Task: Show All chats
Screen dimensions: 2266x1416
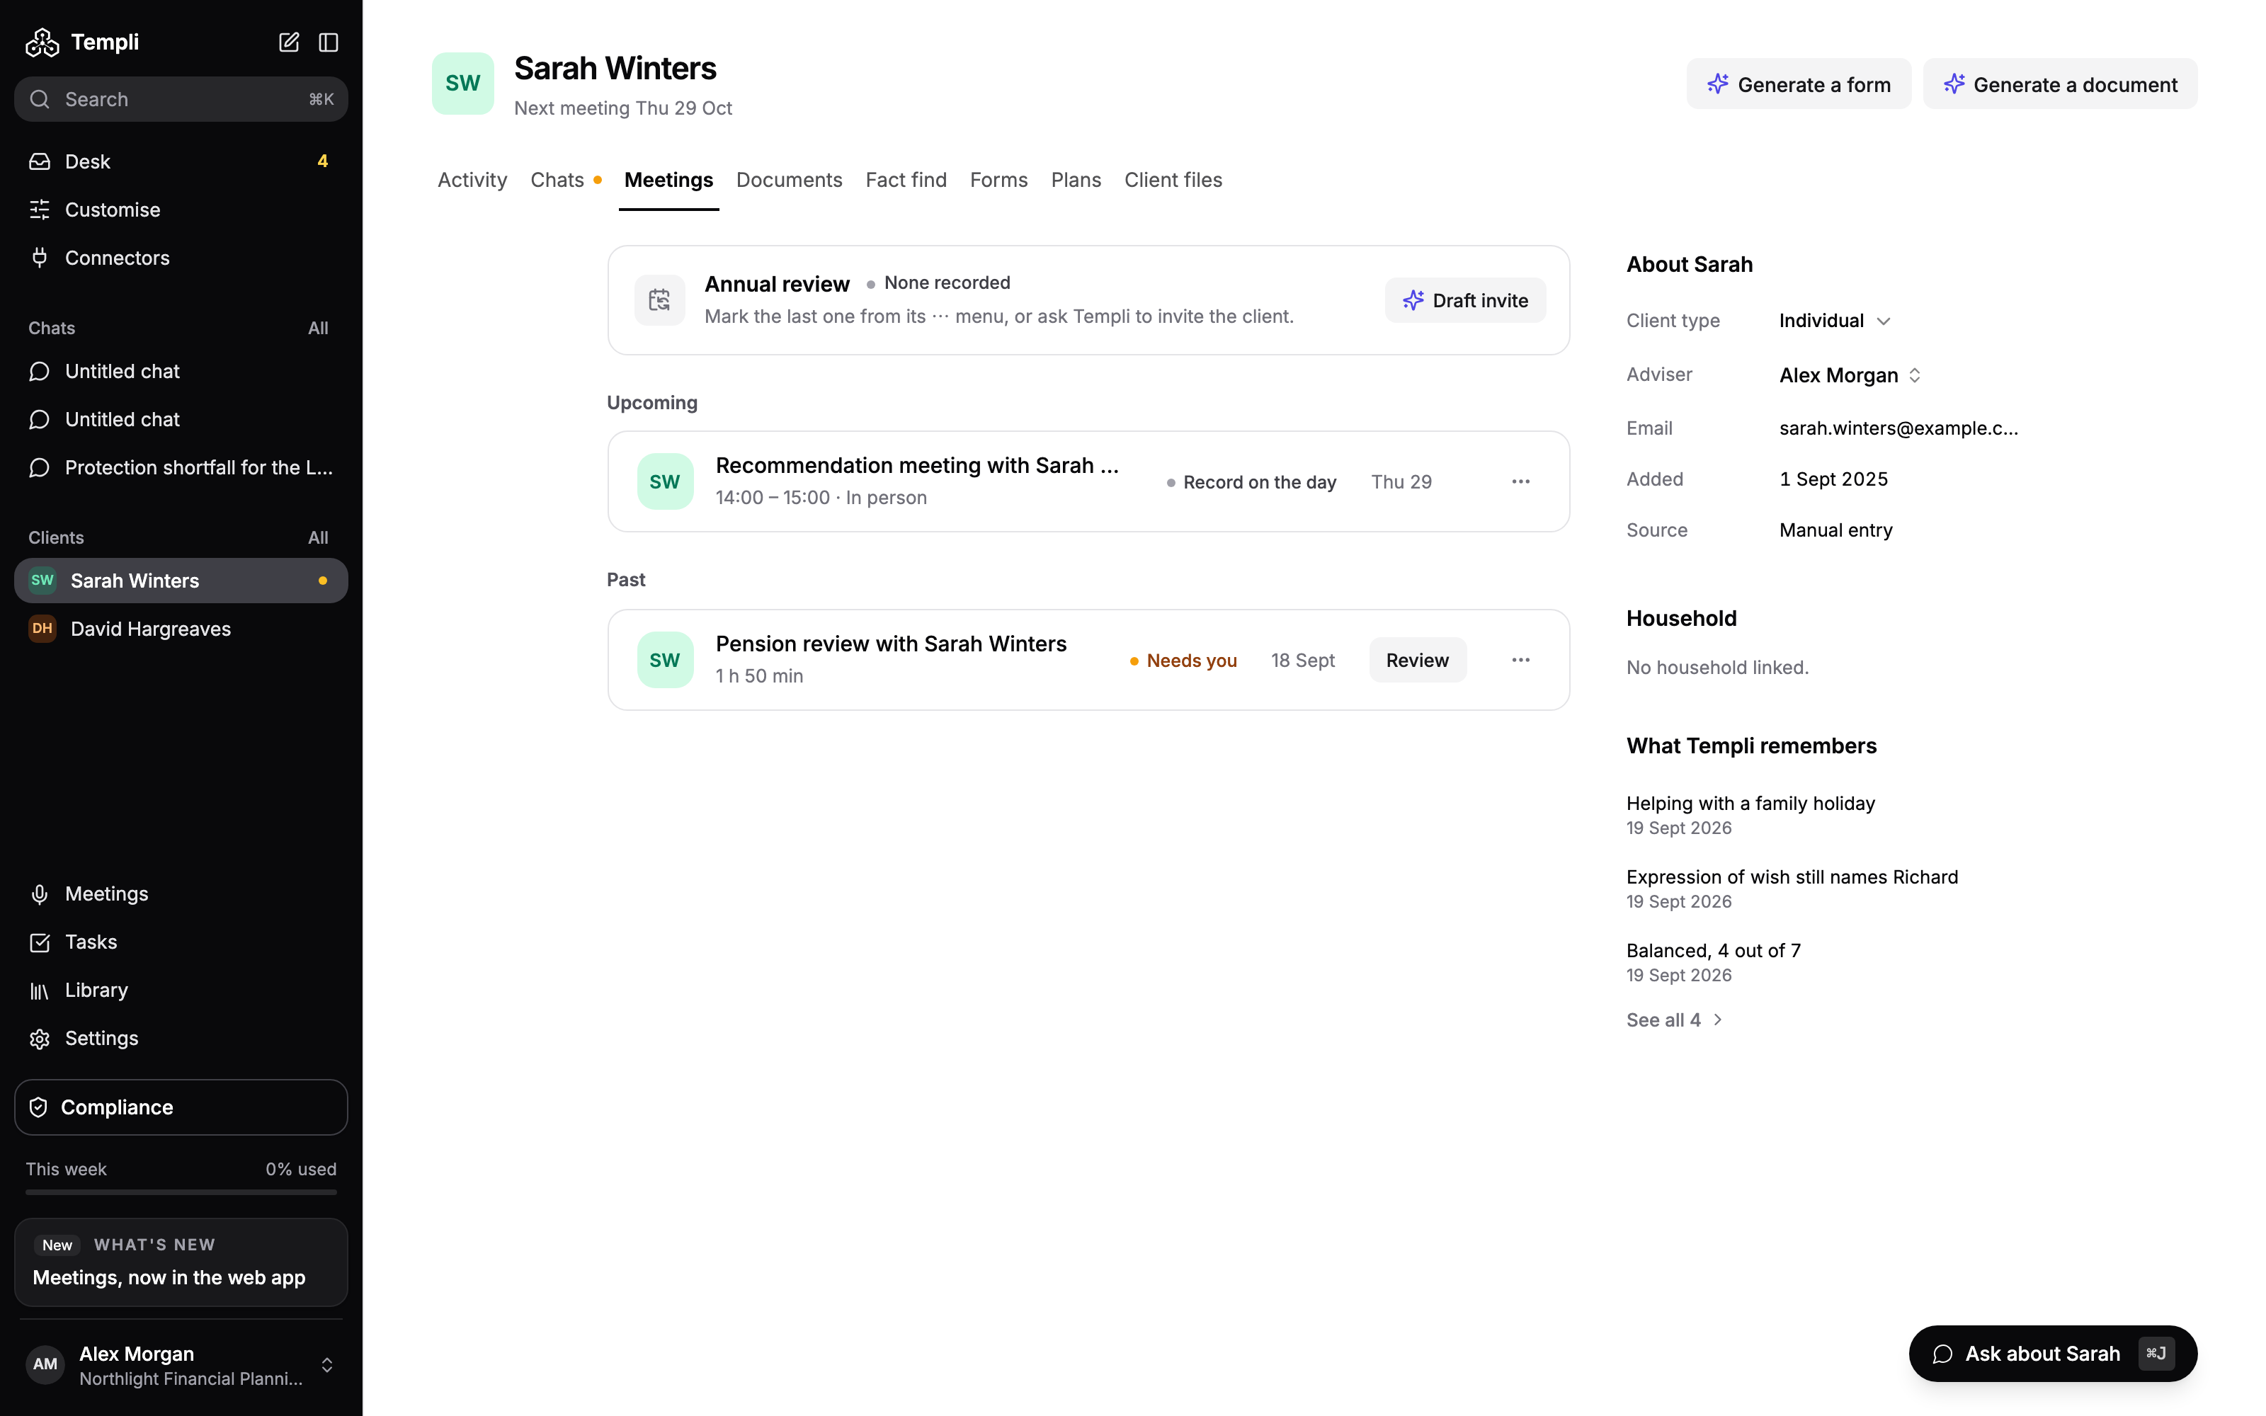Action: (319, 328)
